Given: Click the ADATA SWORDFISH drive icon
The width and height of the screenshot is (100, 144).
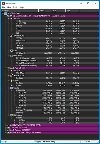Looking at the screenshot, I should 8,125.
